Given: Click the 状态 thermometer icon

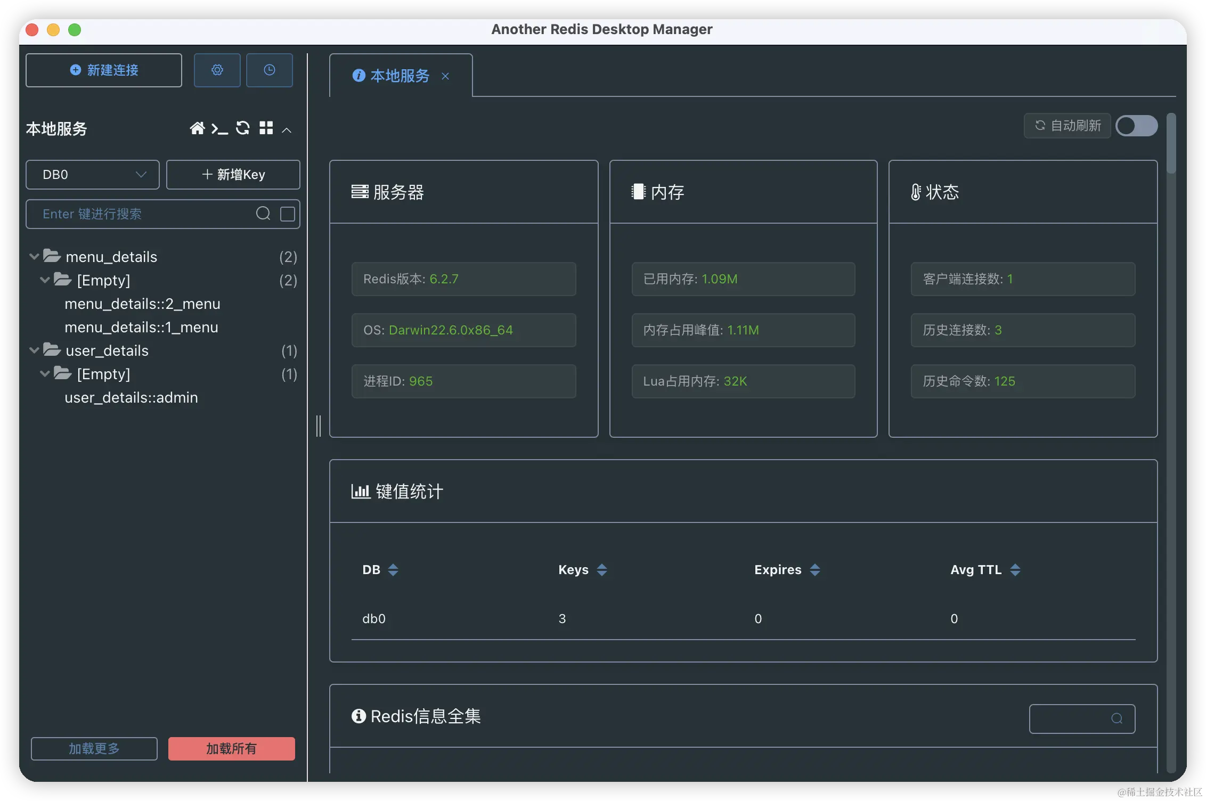Looking at the screenshot, I should (916, 192).
